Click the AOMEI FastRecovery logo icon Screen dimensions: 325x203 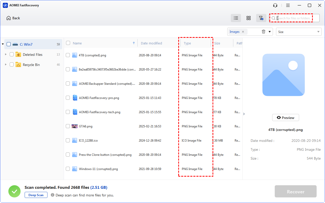(5, 5)
